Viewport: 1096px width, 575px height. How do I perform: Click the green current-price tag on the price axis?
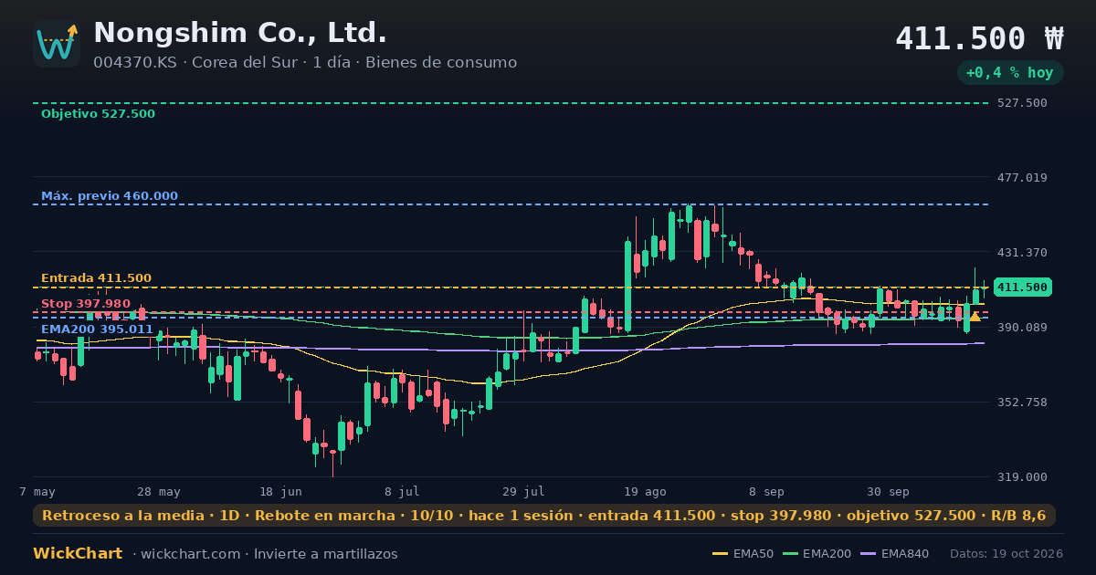1023,287
